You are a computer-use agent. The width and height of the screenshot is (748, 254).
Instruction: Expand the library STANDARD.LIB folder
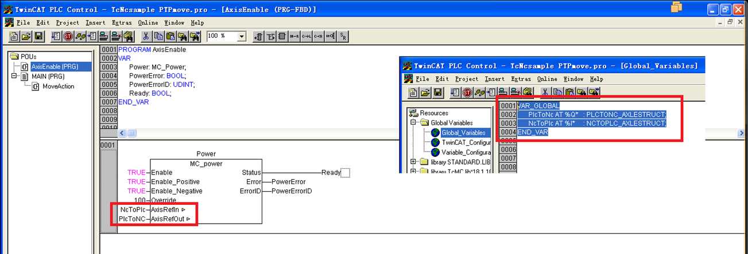coord(413,162)
